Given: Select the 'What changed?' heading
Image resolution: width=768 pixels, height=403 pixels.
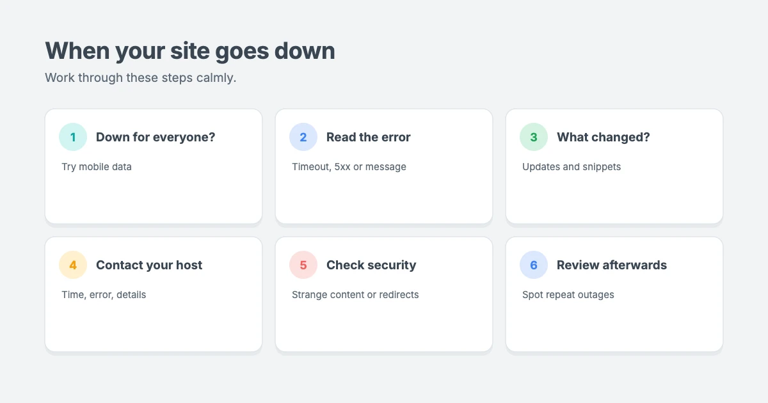Looking at the screenshot, I should 604,137.
